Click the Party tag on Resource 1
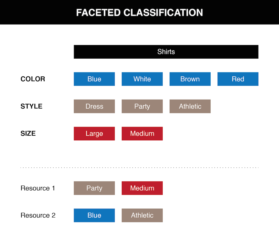This screenshot has height=229, width=279. point(94,188)
